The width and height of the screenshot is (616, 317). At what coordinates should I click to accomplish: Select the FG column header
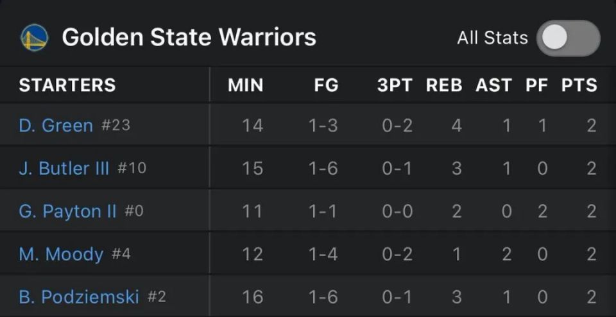[326, 85]
